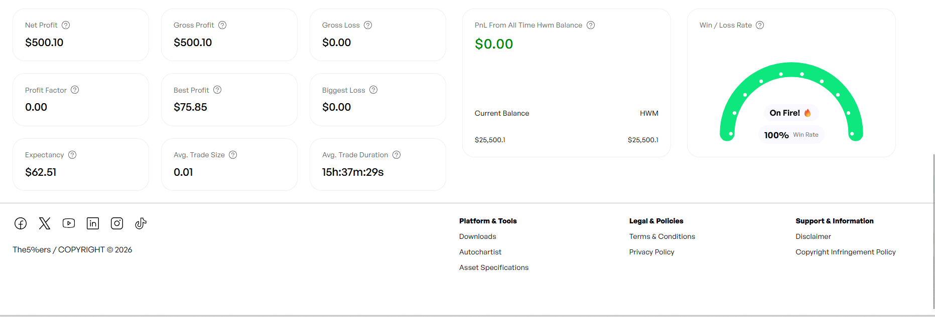Open Asset Specifications link

pyautogui.click(x=493, y=267)
